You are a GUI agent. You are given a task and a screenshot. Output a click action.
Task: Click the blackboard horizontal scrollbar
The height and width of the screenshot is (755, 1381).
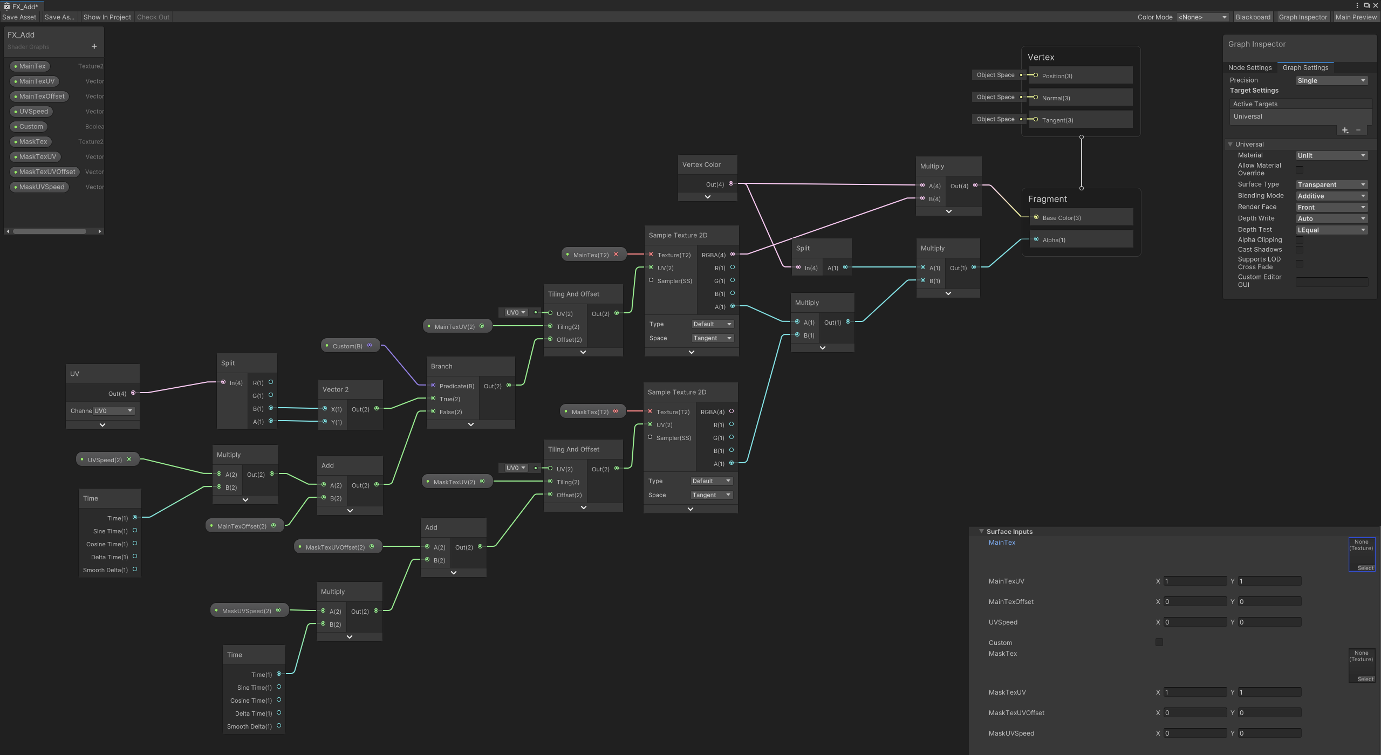[x=50, y=231]
